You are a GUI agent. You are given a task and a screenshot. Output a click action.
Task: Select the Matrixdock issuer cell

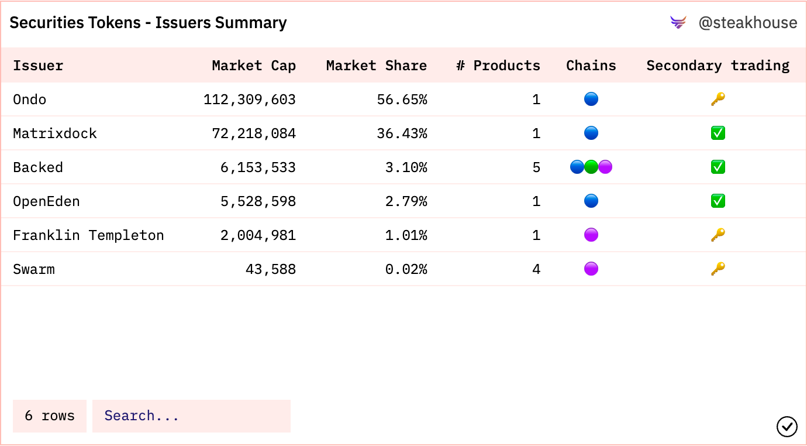pyautogui.click(x=55, y=133)
